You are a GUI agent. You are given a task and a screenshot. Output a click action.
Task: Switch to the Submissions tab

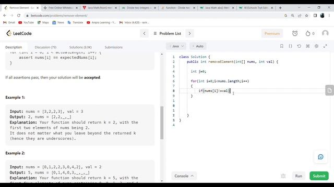click(x=114, y=47)
